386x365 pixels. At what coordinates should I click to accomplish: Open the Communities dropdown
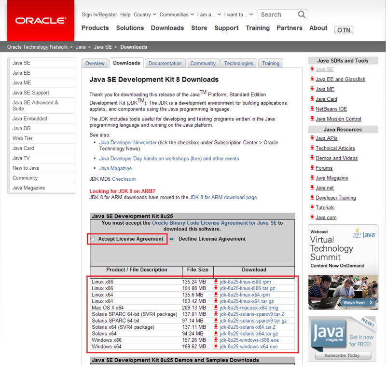pos(177,15)
